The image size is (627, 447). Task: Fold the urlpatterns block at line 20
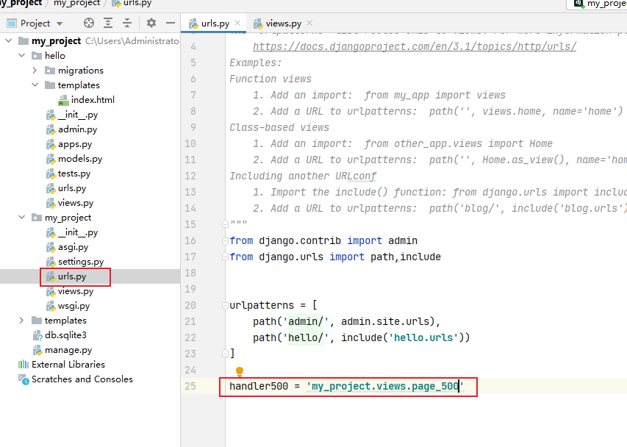[x=225, y=306]
